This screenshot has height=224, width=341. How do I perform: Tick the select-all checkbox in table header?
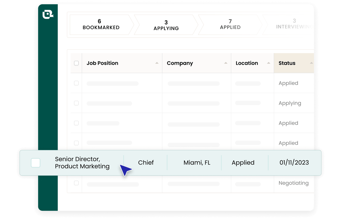click(76, 63)
